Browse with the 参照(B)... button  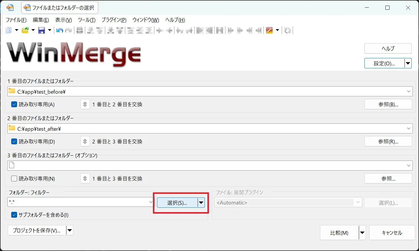pos(388,104)
